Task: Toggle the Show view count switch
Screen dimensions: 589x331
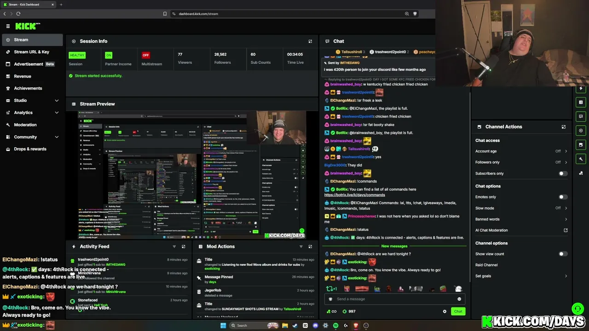Action: pyautogui.click(x=563, y=254)
